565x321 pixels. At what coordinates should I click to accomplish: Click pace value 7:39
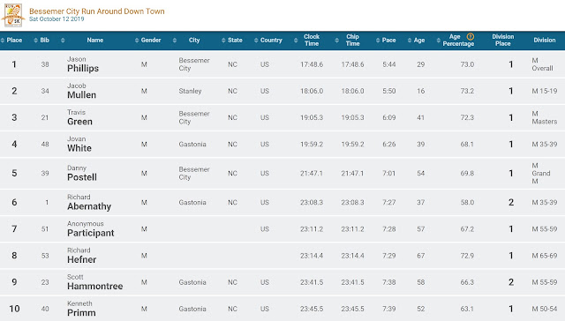pos(389,310)
